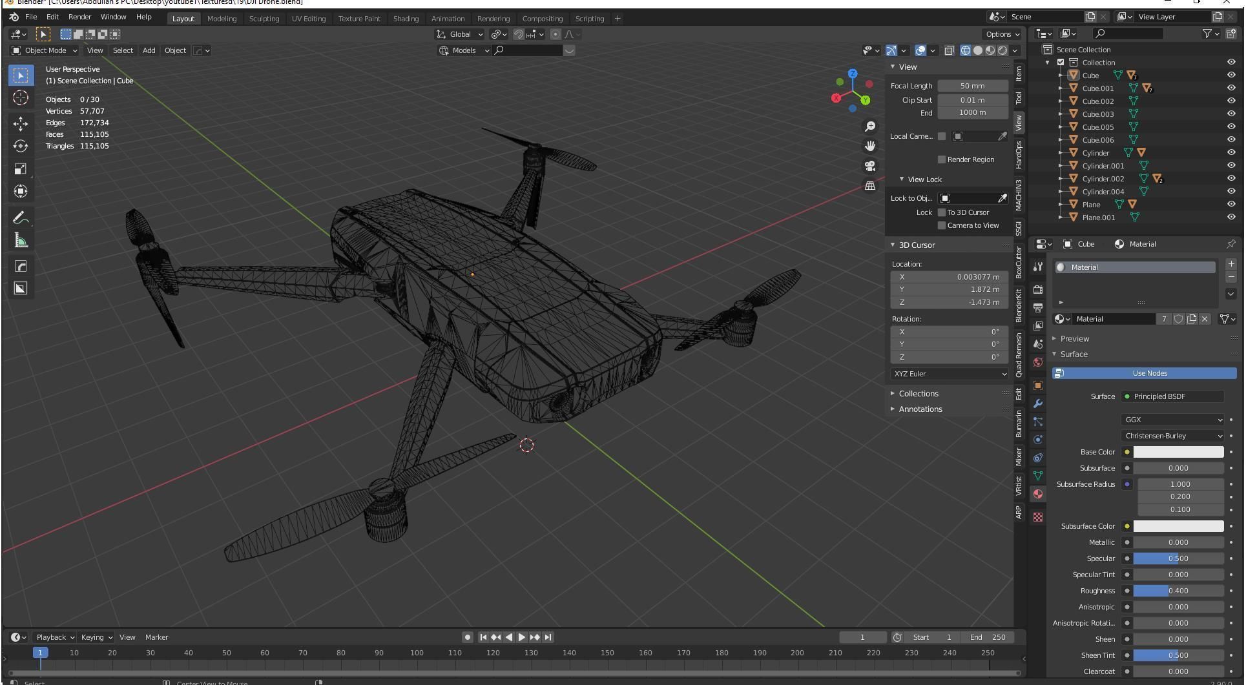Open the World properties icon

click(1038, 362)
